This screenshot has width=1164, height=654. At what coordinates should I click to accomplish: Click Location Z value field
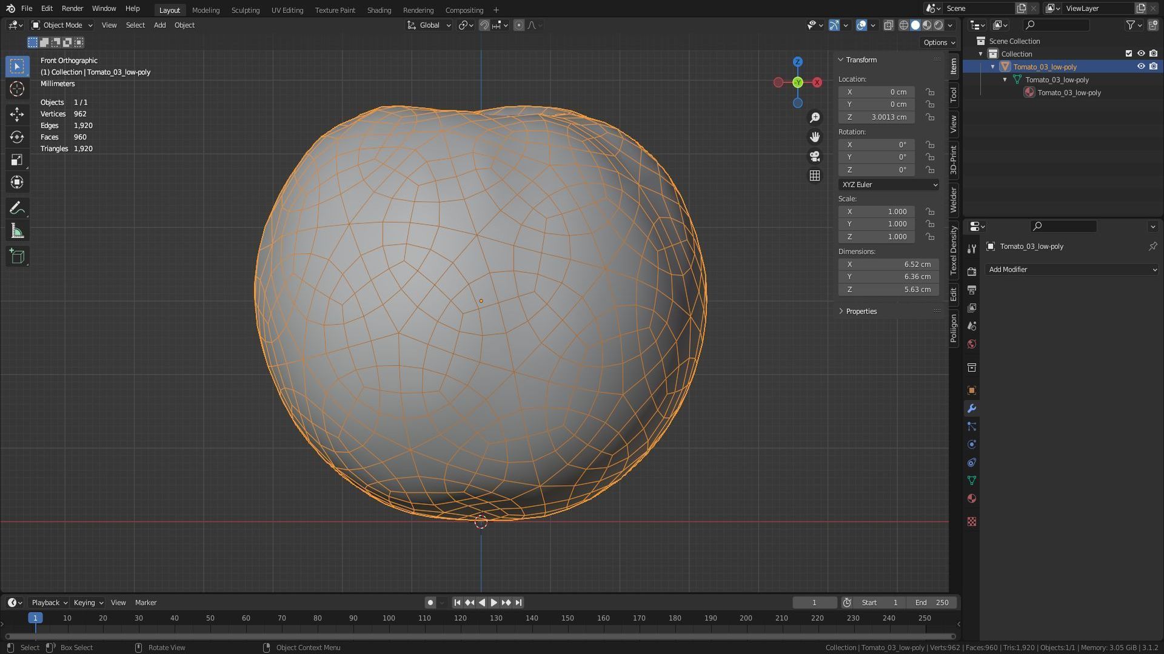point(877,117)
